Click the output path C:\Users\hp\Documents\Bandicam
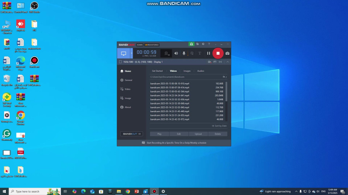 pyautogui.click(x=167, y=77)
